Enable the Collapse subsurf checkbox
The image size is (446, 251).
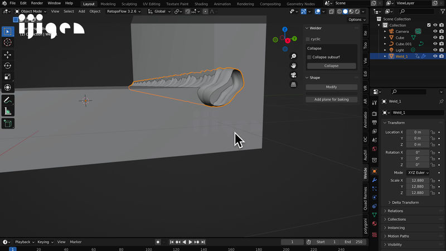tap(309, 57)
